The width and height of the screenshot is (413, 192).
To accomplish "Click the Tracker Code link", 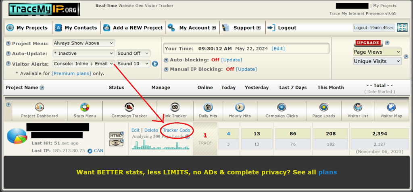I will (x=177, y=130).
